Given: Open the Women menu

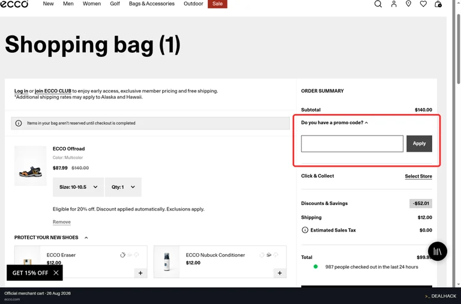Looking at the screenshot, I should click(x=92, y=4).
